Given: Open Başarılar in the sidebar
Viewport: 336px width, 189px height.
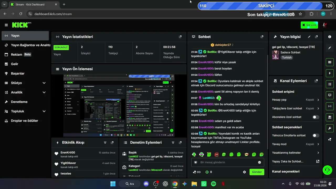Looking at the screenshot, I should (x=25, y=73).
